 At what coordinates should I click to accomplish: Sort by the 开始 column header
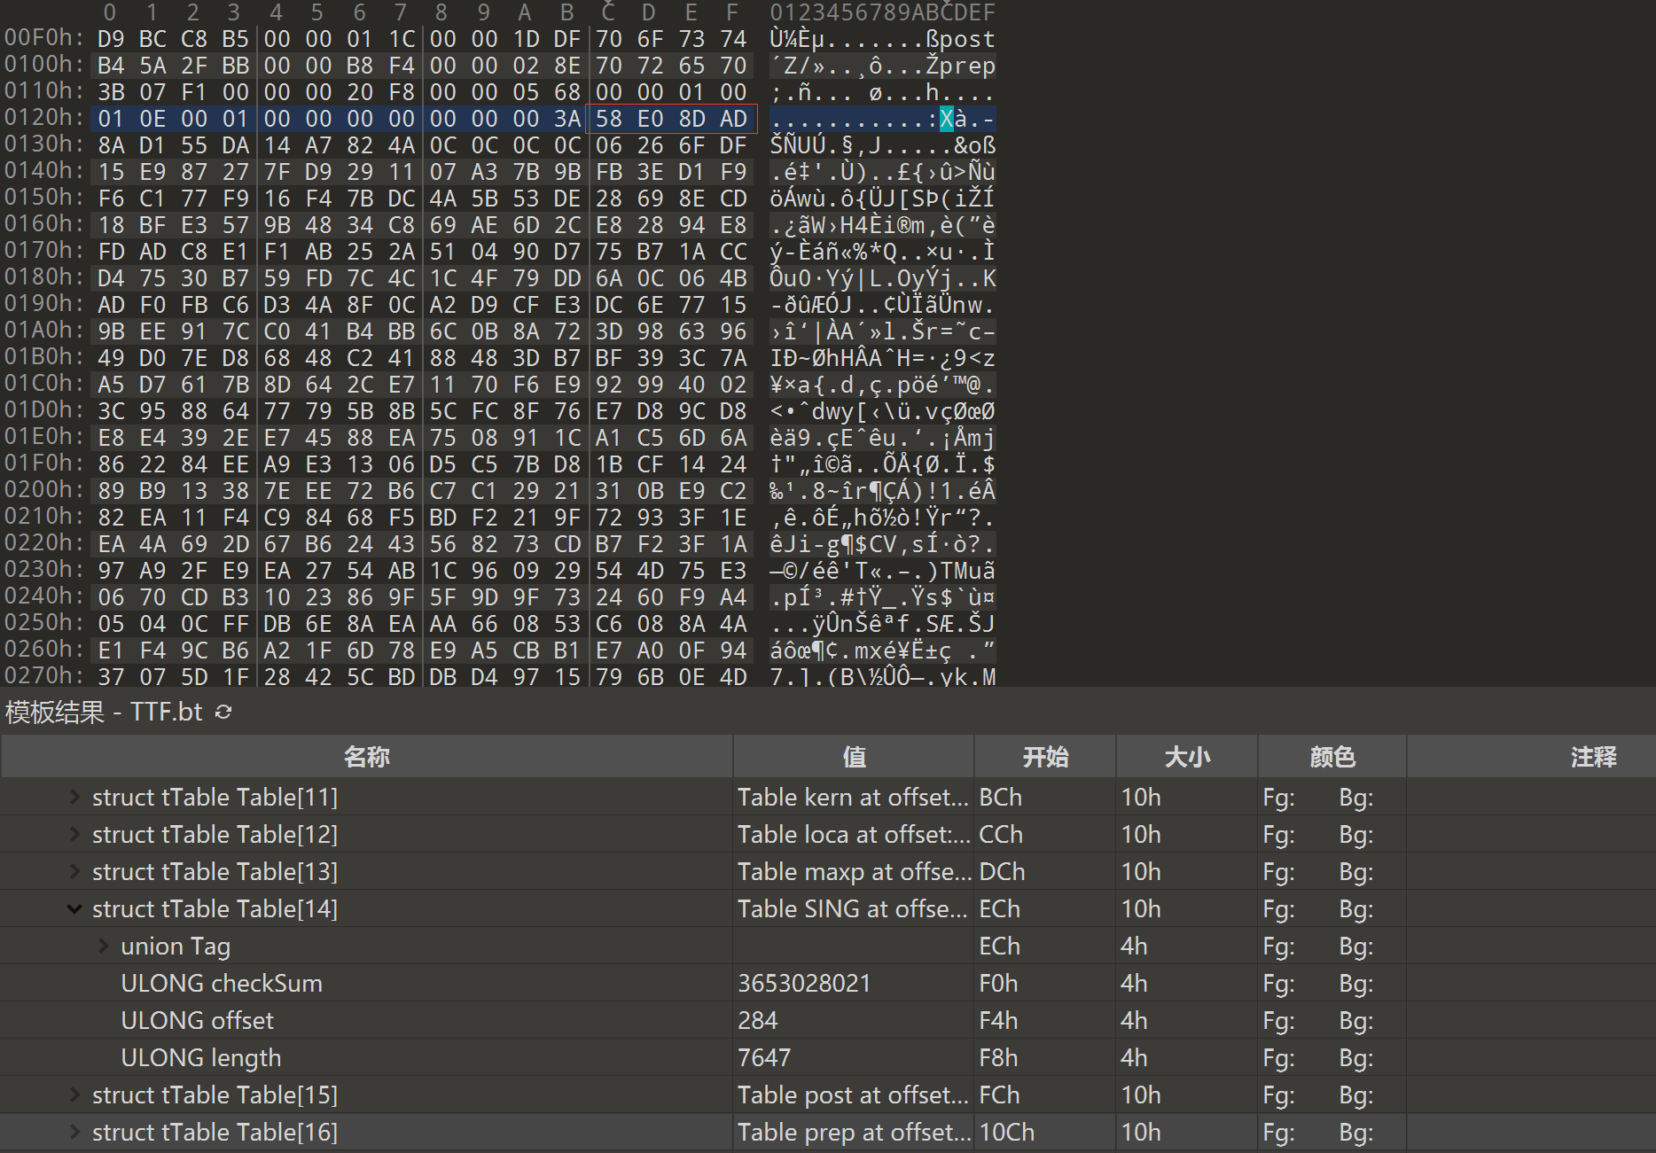pos(1045,757)
